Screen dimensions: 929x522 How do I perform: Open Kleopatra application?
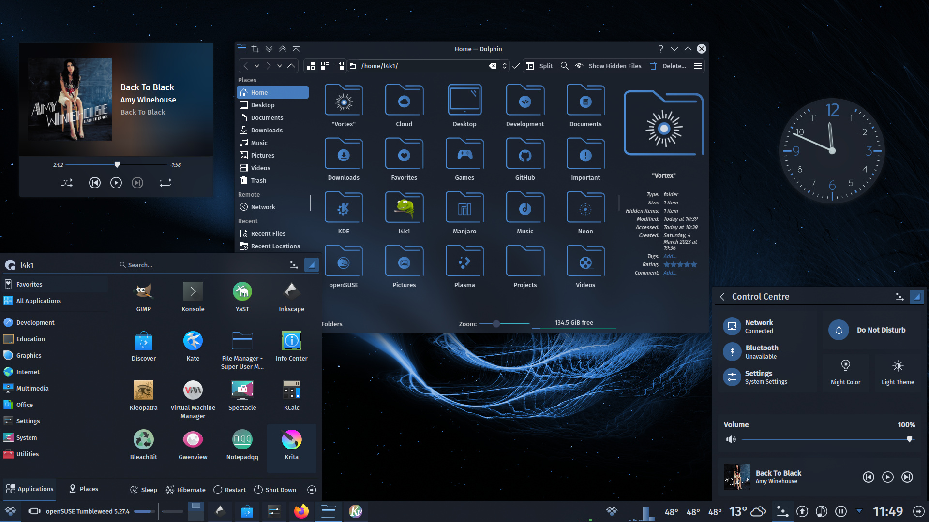pos(144,396)
